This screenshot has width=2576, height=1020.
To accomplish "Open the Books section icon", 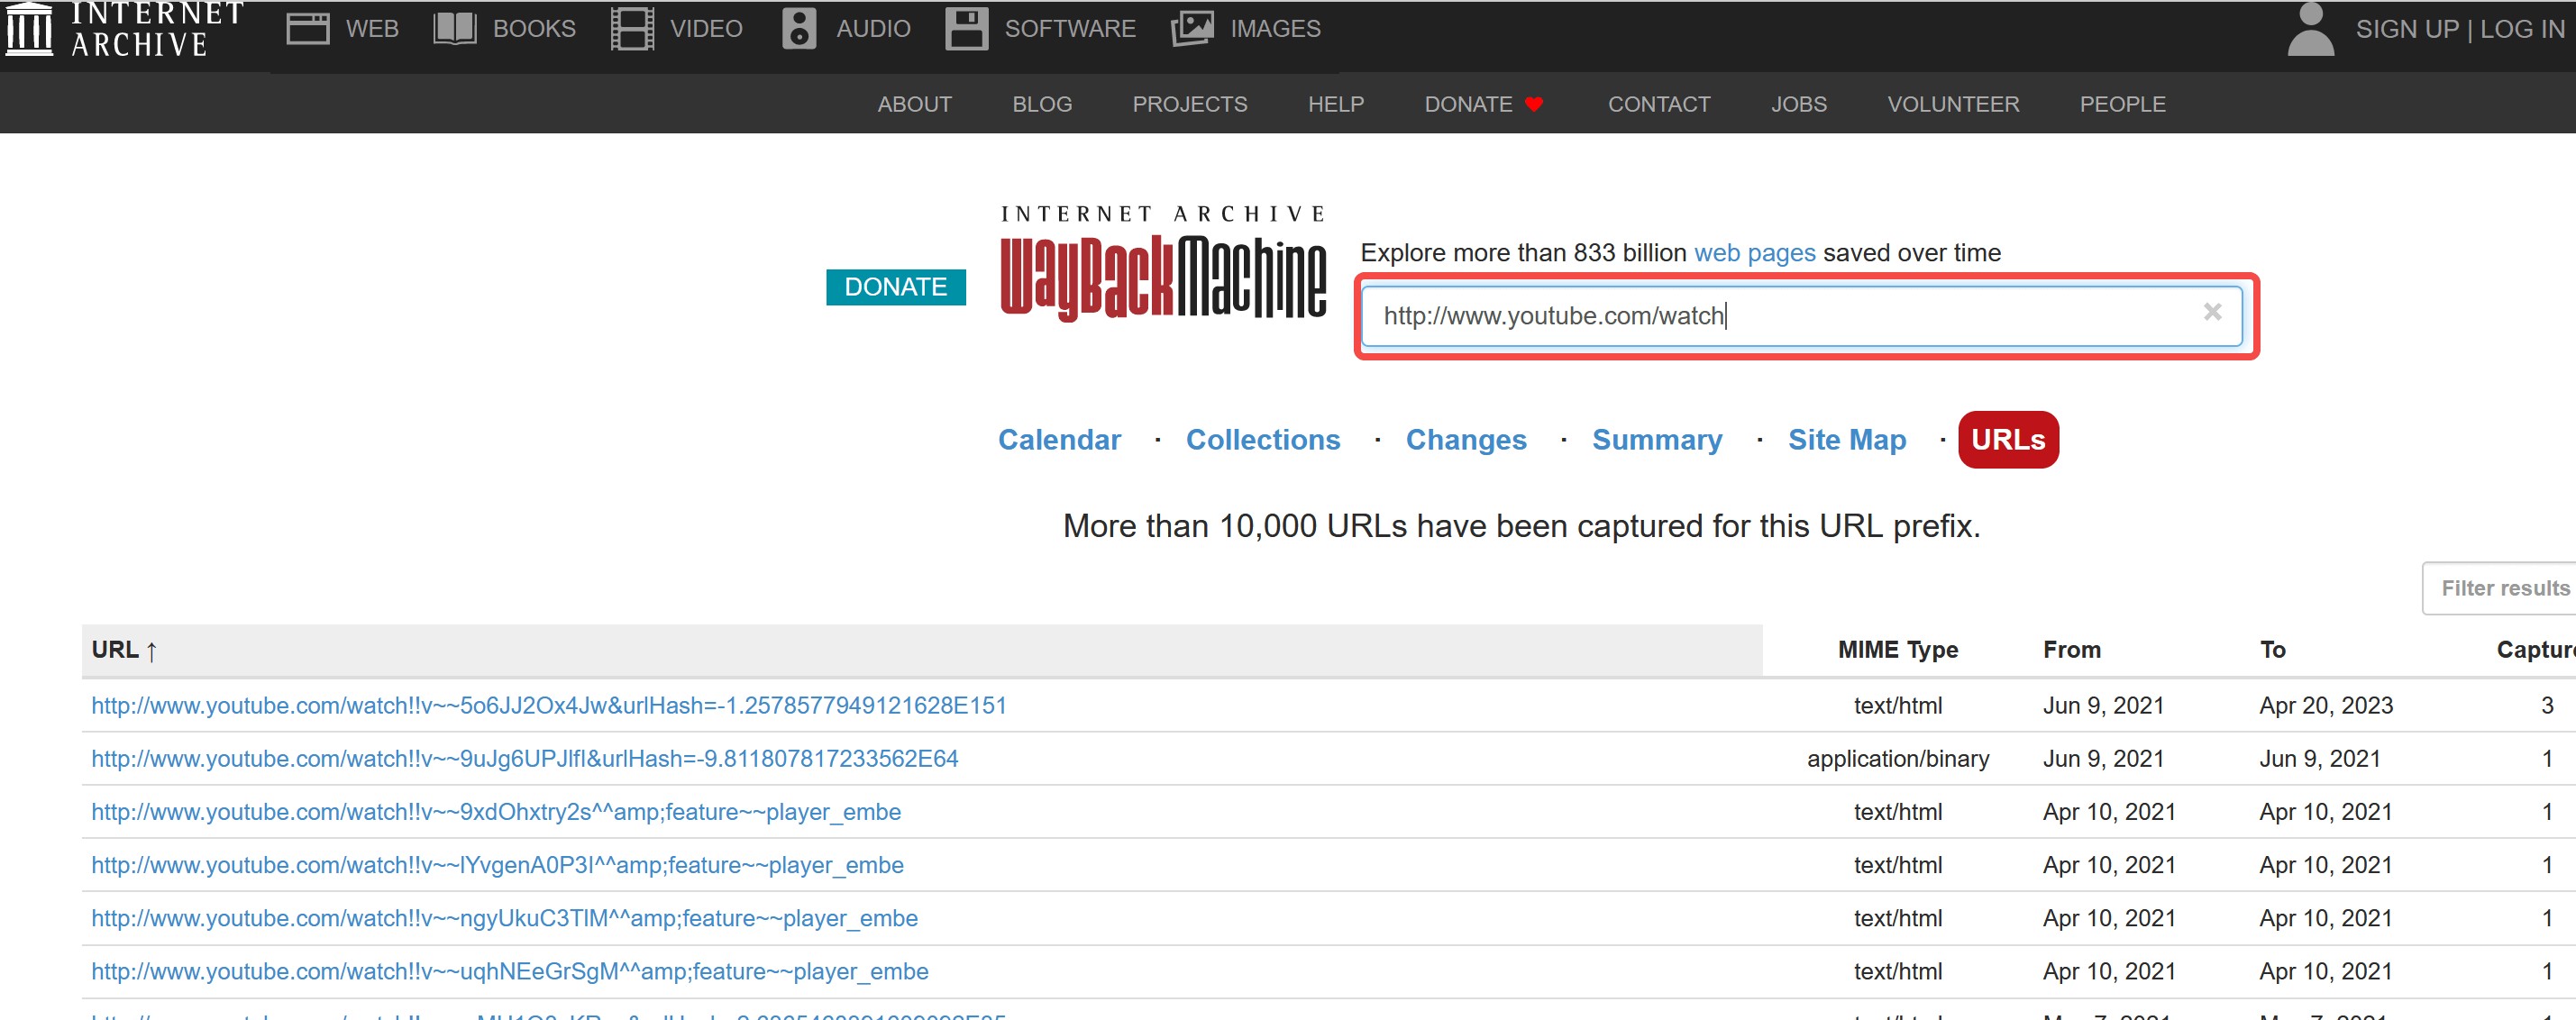I will [455, 28].
